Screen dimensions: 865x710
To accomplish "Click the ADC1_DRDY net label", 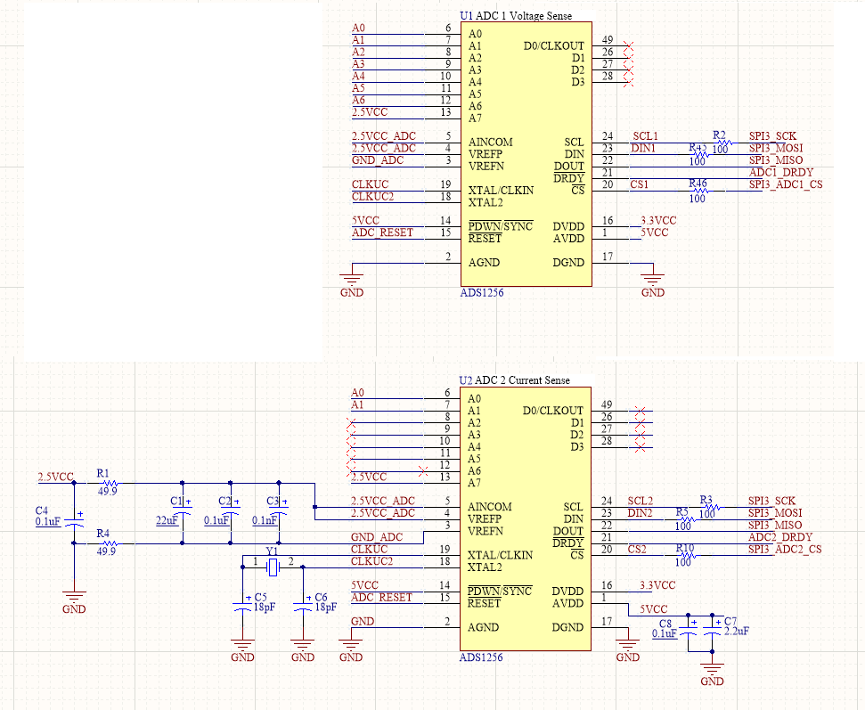I will click(781, 172).
